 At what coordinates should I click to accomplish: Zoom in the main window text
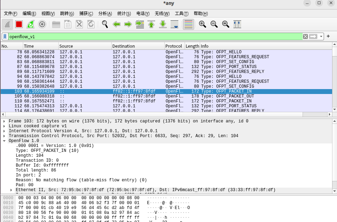coord(203,24)
